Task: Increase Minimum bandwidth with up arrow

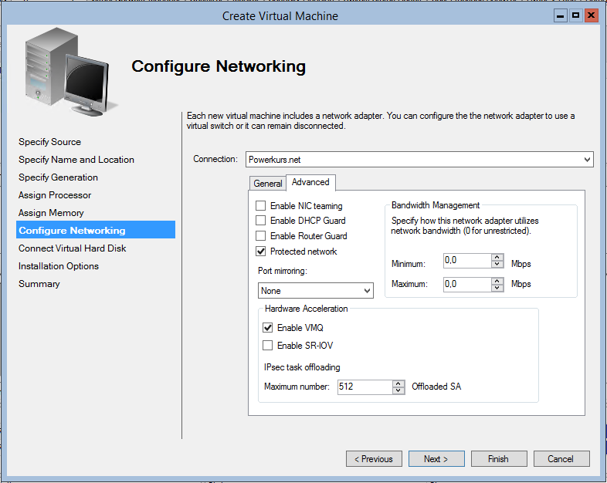Action: click(497, 257)
